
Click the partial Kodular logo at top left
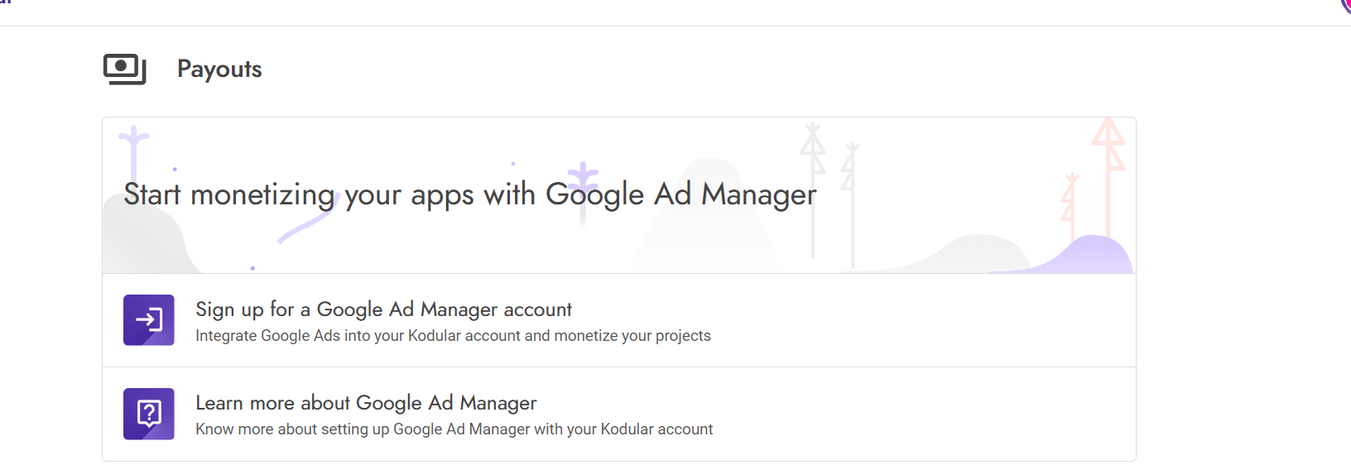[6, 2]
